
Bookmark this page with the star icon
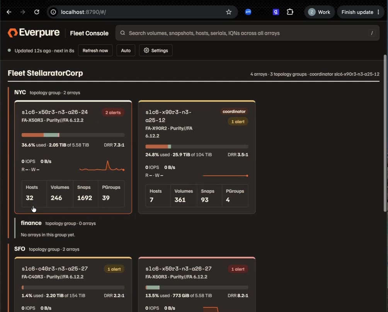[229, 12]
